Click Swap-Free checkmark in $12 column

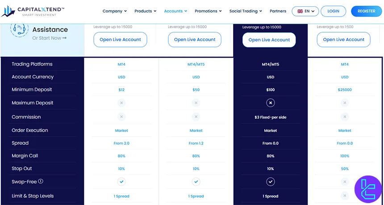click(x=121, y=182)
